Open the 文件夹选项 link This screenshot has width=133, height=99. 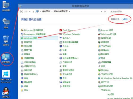68,74
